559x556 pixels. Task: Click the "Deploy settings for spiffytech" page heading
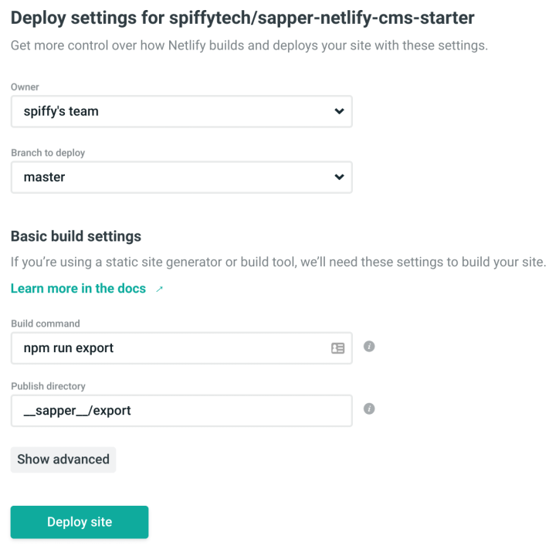coord(243,18)
